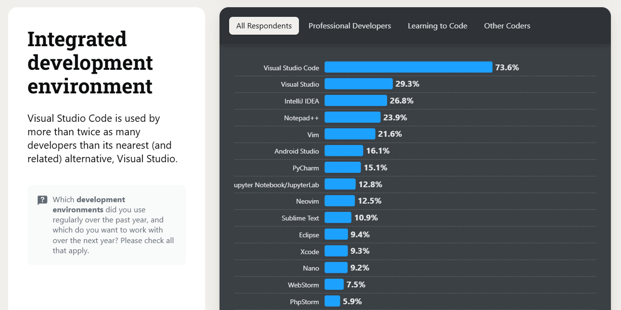Image resolution: width=621 pixels, height=310 pixels.
Task: Click the PyCharm bar
Action: point(343,168)
